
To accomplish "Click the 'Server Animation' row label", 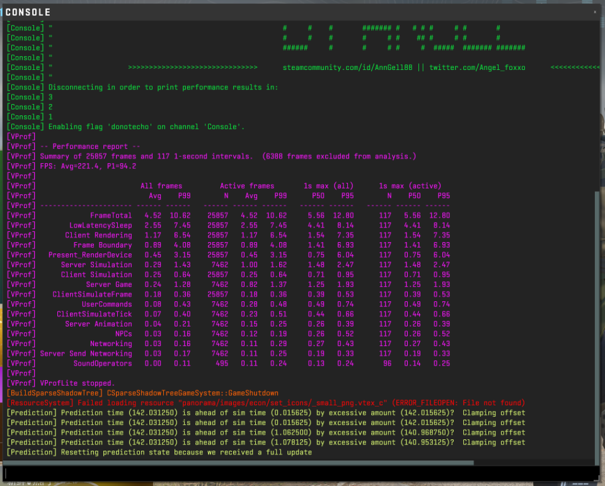I will [98, 324].
